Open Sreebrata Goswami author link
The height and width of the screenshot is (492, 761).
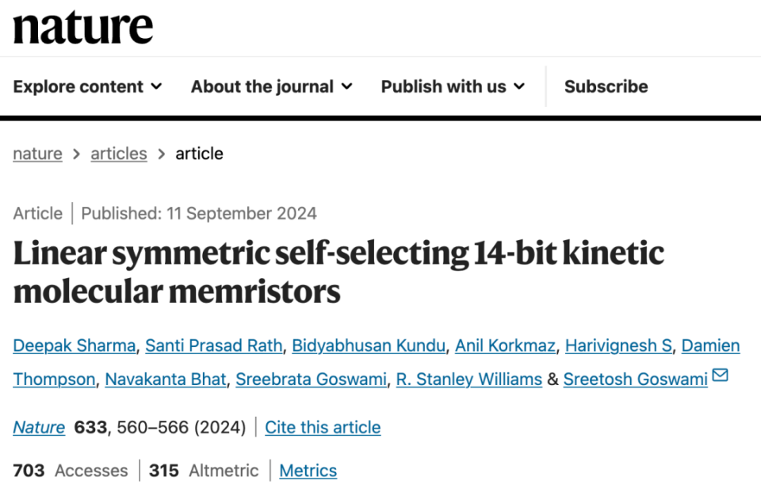[x=311, y=379]
